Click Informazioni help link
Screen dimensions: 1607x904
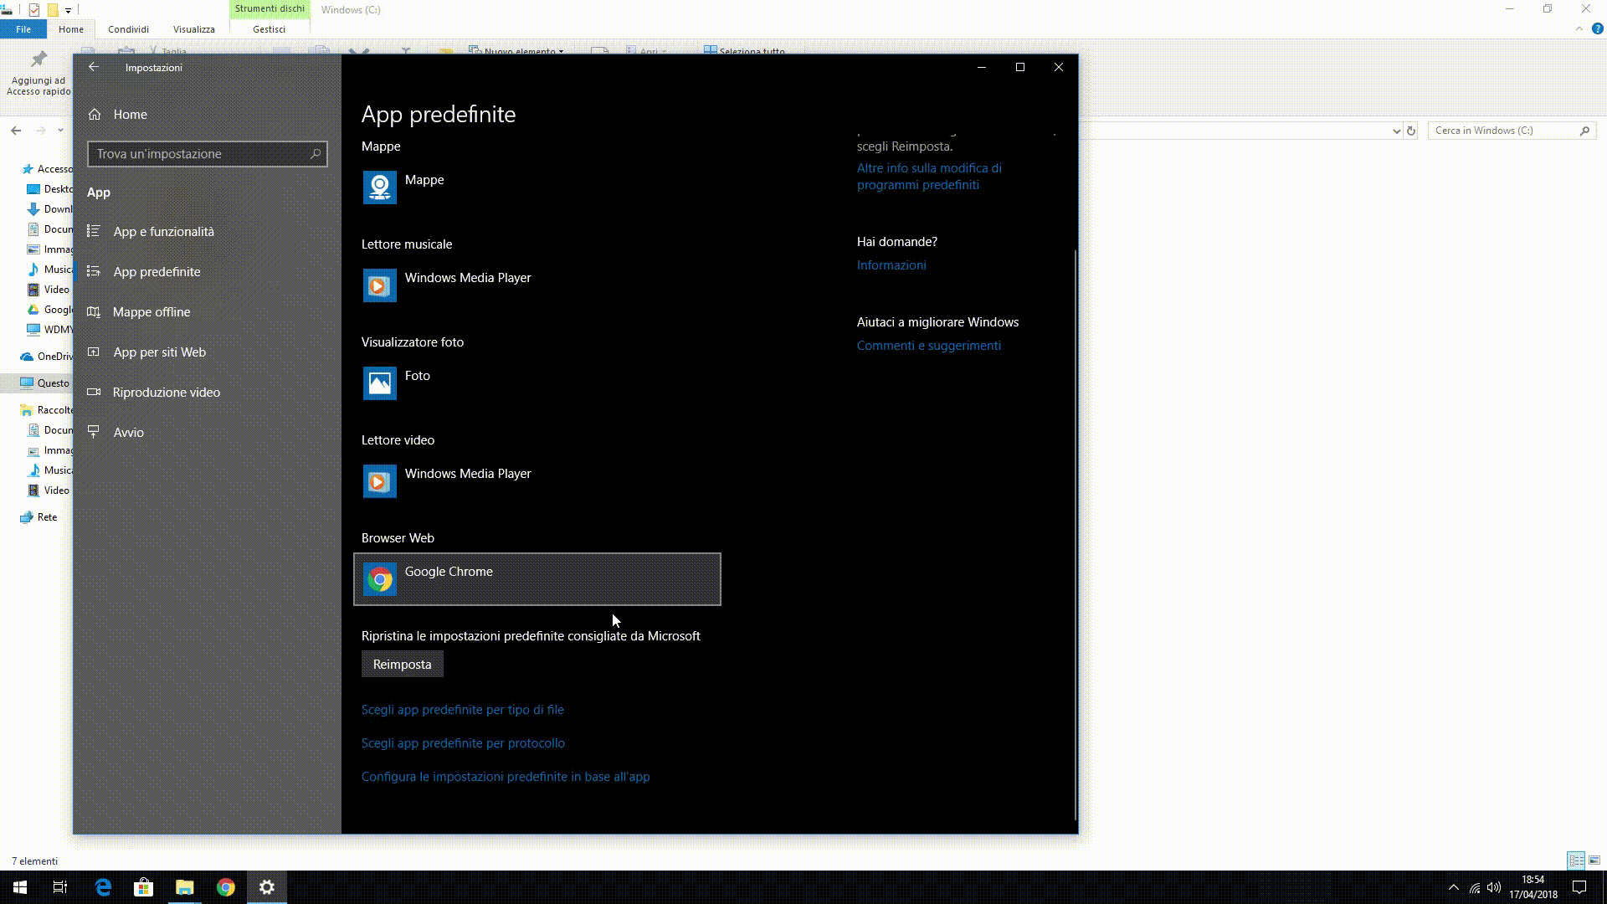[x=891, y=265]
